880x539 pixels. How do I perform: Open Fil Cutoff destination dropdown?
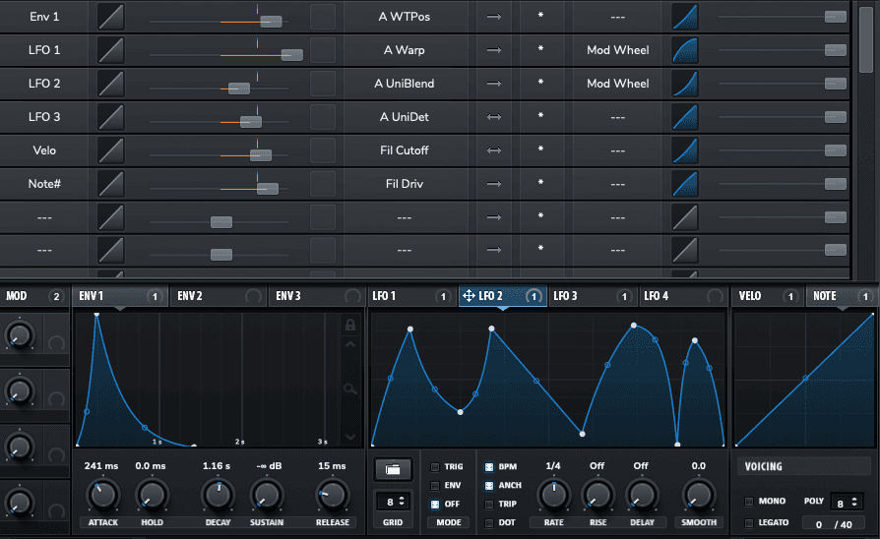[x=405, y=150]
